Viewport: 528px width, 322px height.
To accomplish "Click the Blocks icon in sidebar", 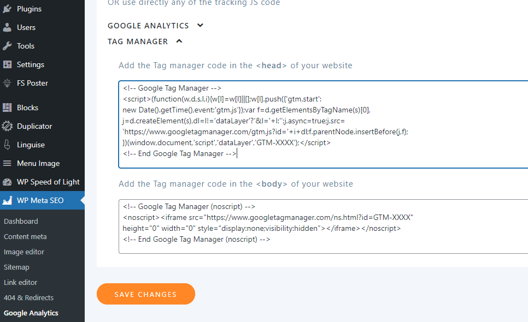I will [7, 108].
